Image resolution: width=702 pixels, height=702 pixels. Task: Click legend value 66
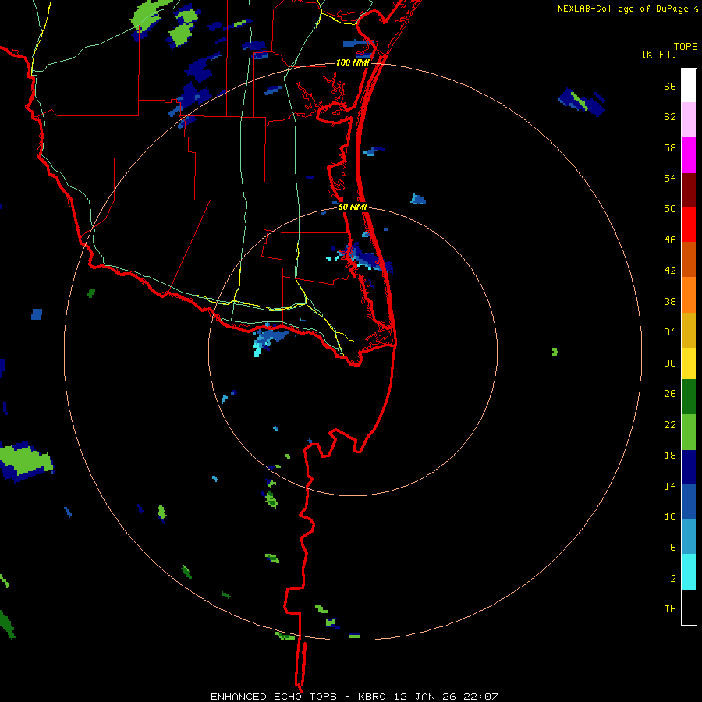pyautogui.click(x=670, y=86)
